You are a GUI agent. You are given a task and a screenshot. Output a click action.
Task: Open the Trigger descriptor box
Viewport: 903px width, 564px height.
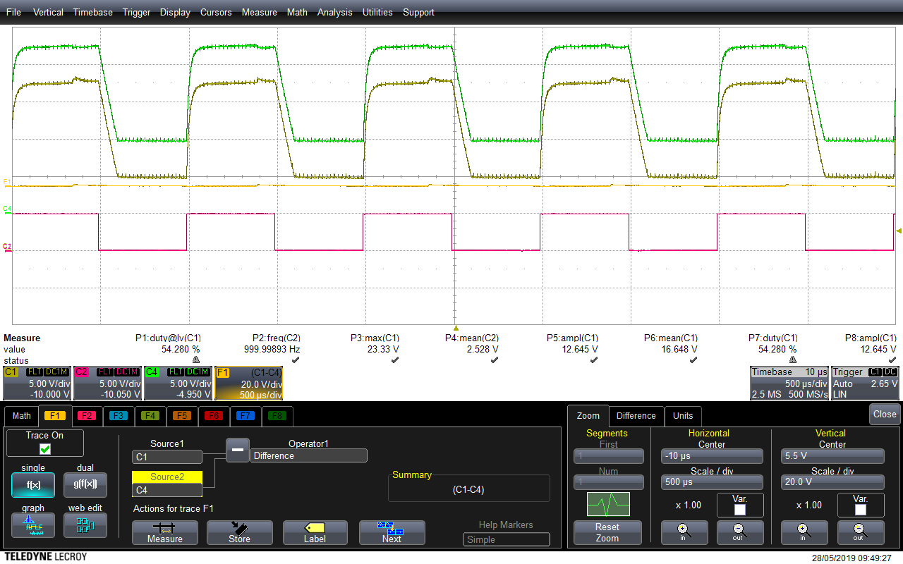coord(866,383)
